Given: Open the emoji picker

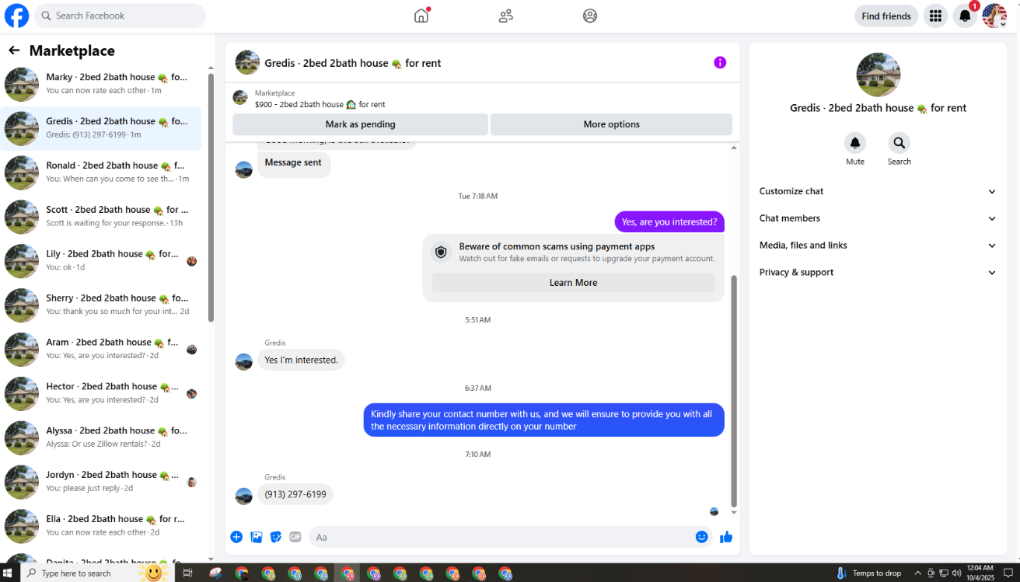Looking at the screenshot, I should [702, 537].
